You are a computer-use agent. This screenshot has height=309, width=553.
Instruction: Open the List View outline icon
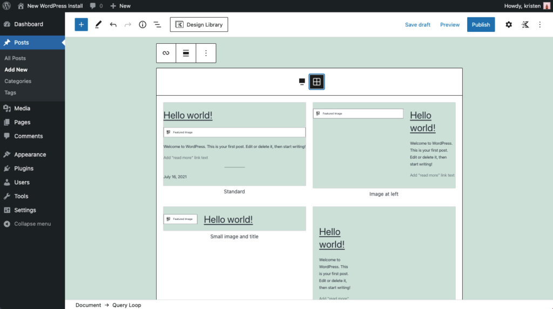(157, 24)
